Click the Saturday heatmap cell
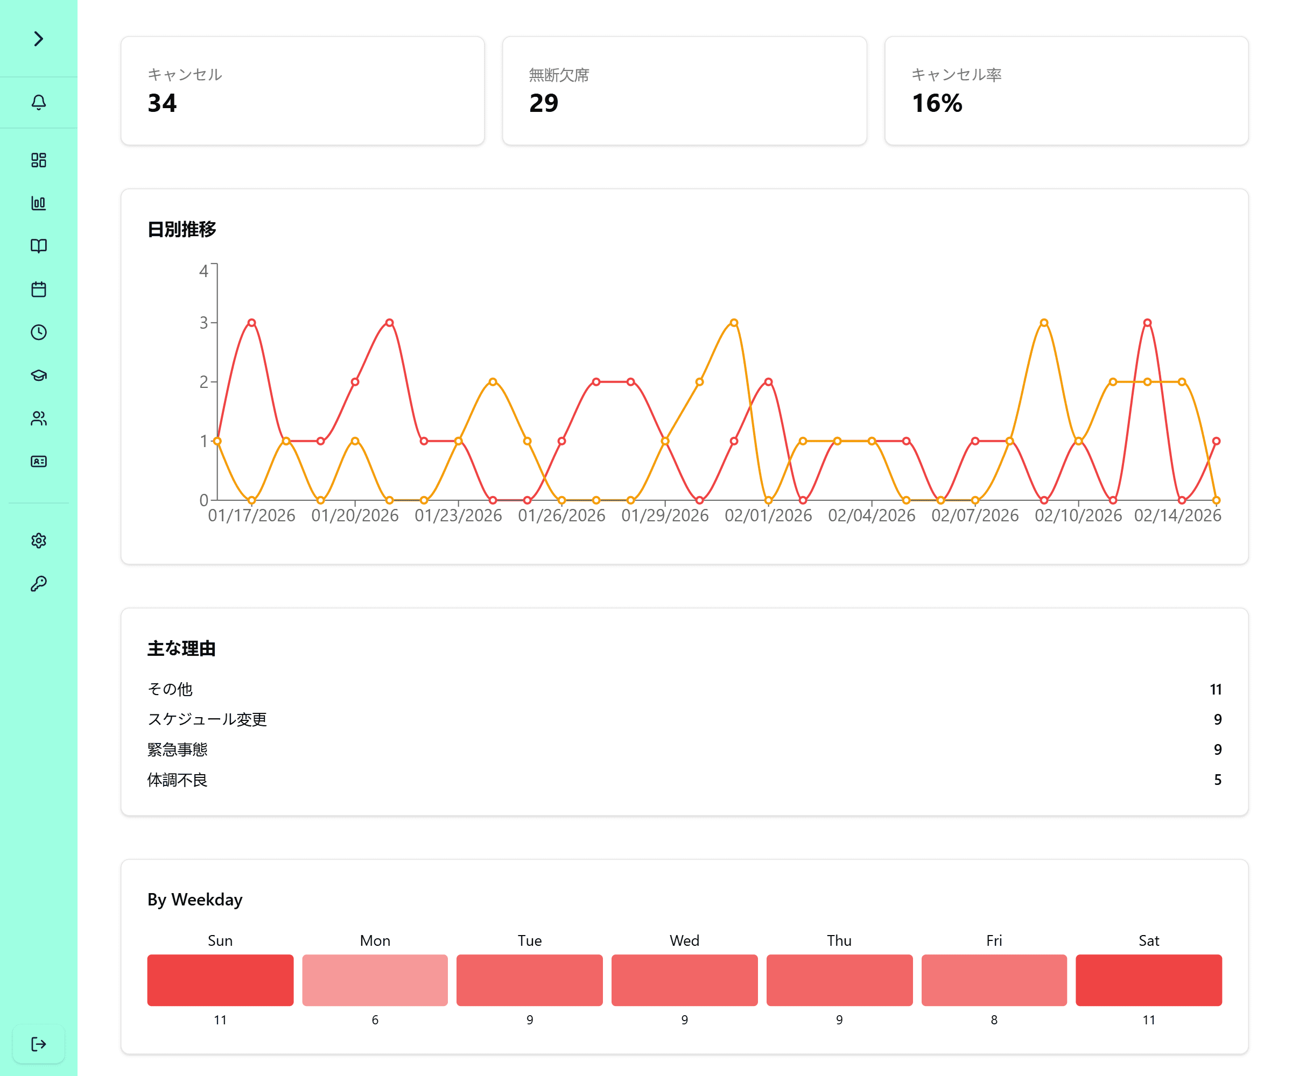The width and height of the screenshot is (1292, 1076). pyautogui.click(x=1148, y=980)
